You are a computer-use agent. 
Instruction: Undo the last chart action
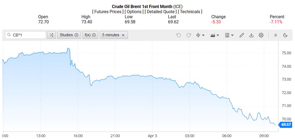click(x=179, y=35)
